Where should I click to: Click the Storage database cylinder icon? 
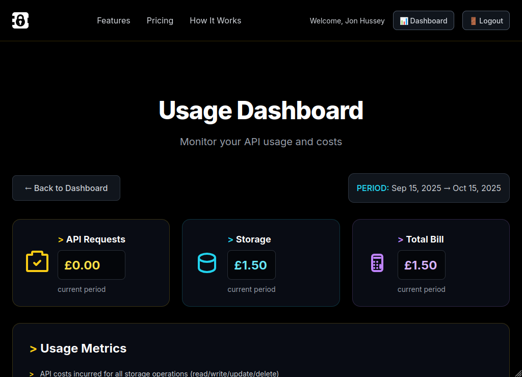point(207,263)
